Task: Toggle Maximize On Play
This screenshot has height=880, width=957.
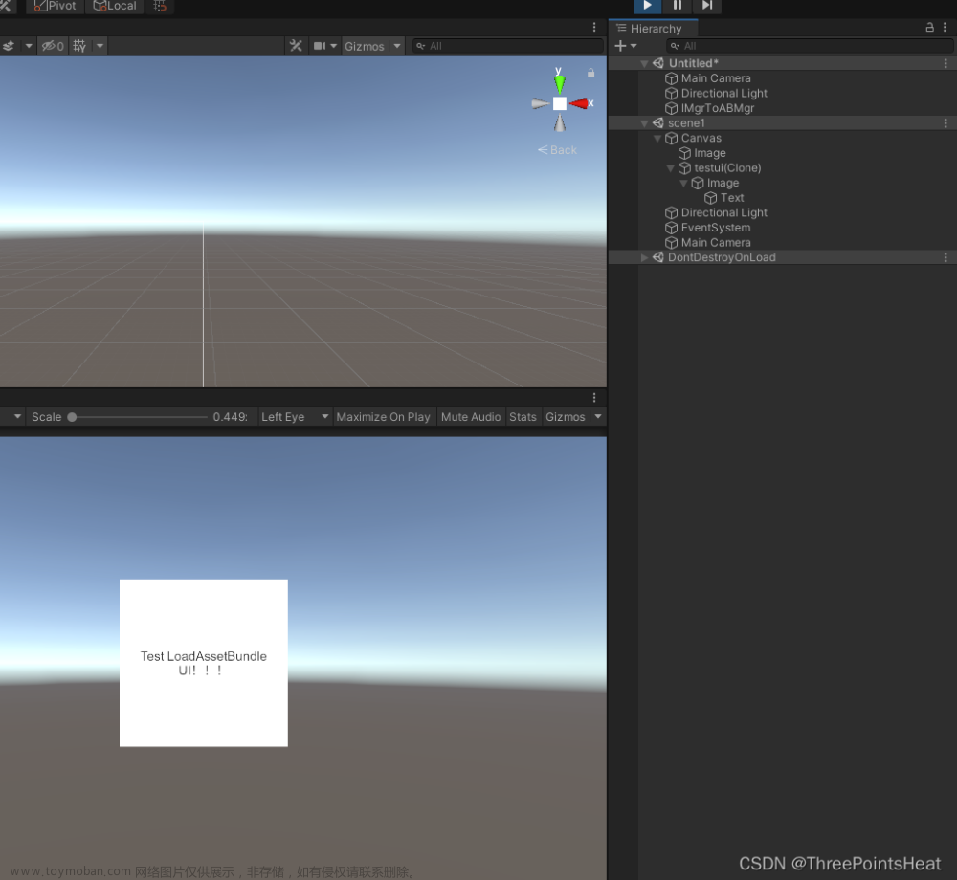Action: pyautogui.click(x=384, y=417)
